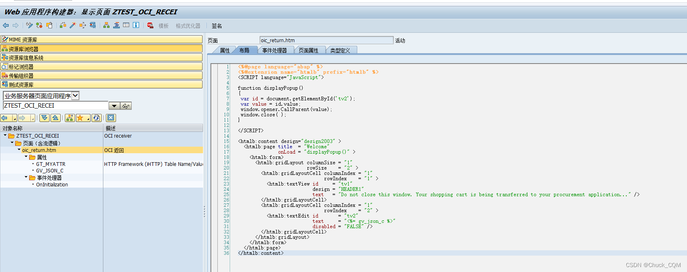
Task: Toggle the fullscreen layout icon
Action: [x=126, y=25]
